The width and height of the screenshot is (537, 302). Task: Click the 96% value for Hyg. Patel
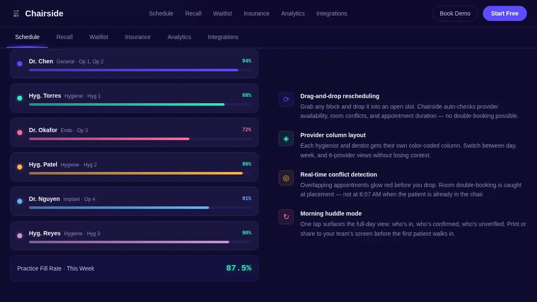point(247,164)
